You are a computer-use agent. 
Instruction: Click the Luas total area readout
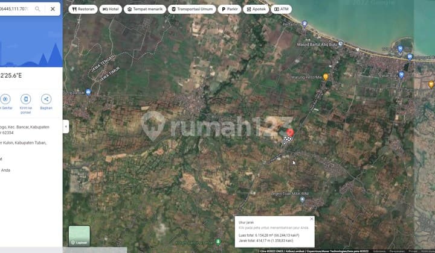point(269,236)
